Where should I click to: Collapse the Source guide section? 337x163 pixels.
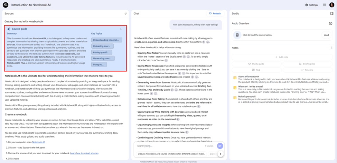pyautogui.click(x=121, y=29)
